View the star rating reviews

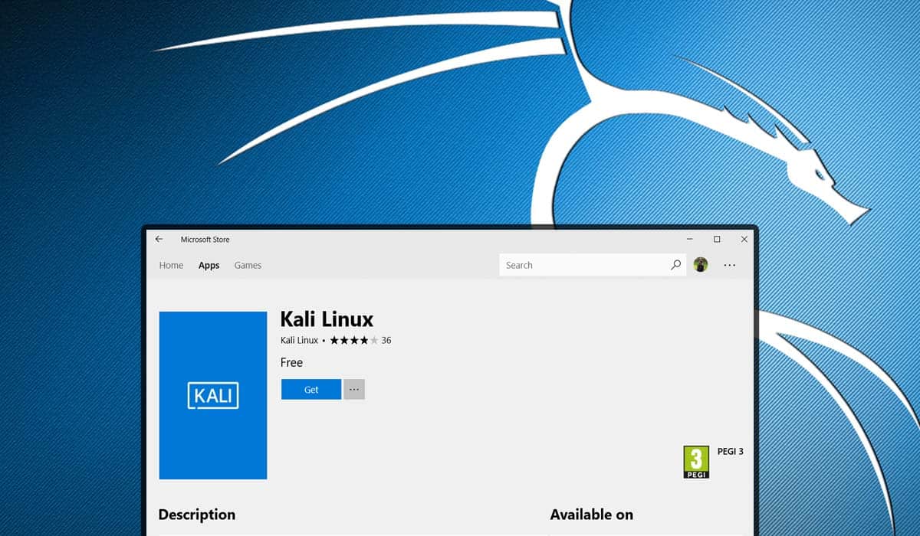coord(360,340)
